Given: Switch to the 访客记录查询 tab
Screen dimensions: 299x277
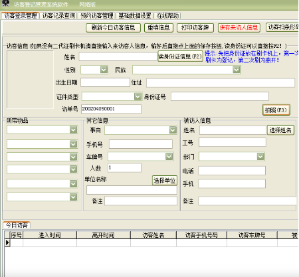Looking at the screenshot, I should tap(59, 16).
